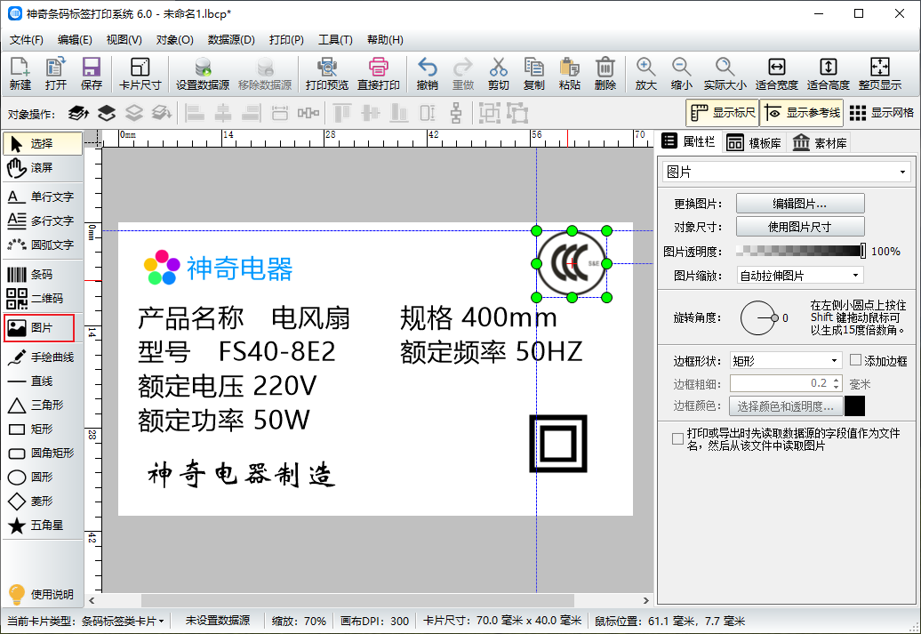This screenshot has height=634, width=921.
Task: Select the 条码 barcode tool
Action: click(41, 275)
